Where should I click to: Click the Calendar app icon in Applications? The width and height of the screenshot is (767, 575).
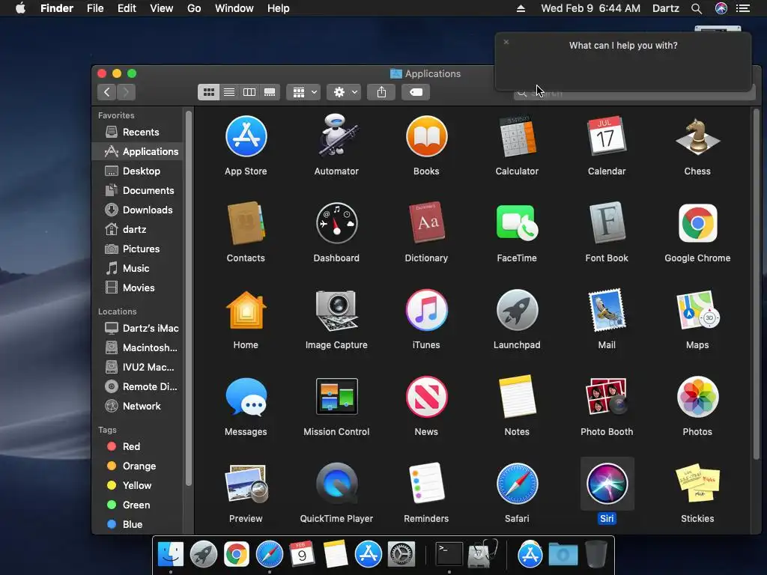pyautogui.click(x=607, y=136)
